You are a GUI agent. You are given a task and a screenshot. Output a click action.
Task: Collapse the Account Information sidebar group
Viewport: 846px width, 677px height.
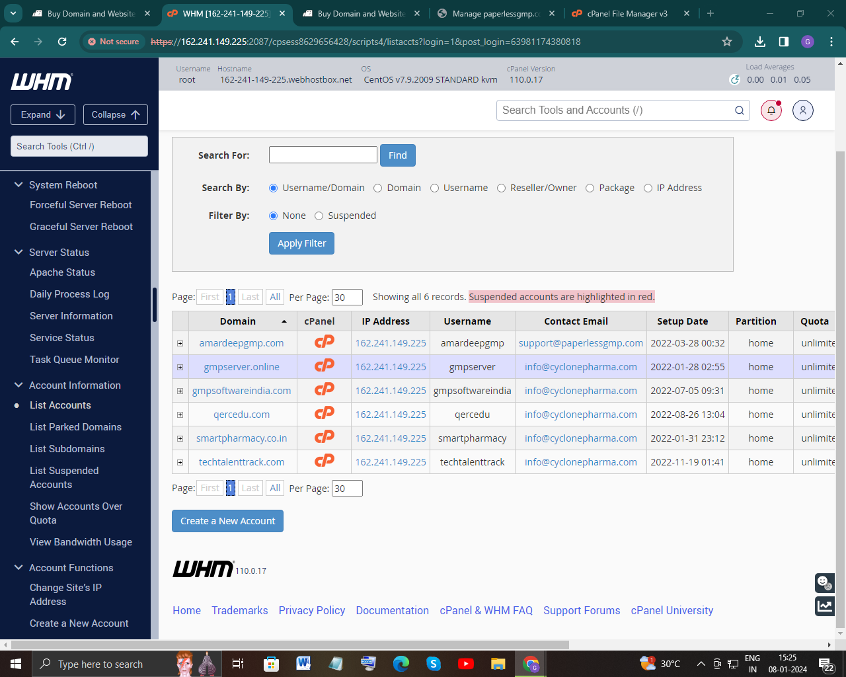click(x=19, y=385)
